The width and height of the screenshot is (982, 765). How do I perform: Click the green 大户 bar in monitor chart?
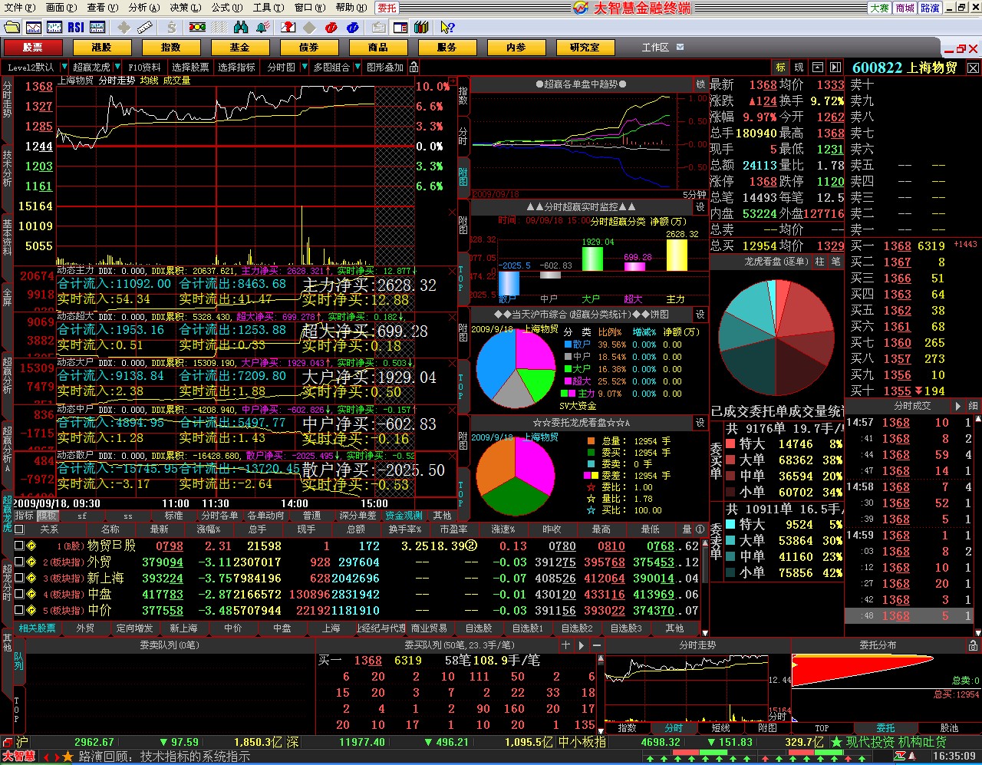click(x=592, y=259)
